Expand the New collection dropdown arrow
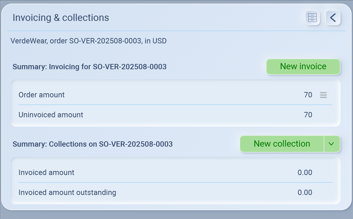Screen dimensions: 353x219 tap(332, 144)
